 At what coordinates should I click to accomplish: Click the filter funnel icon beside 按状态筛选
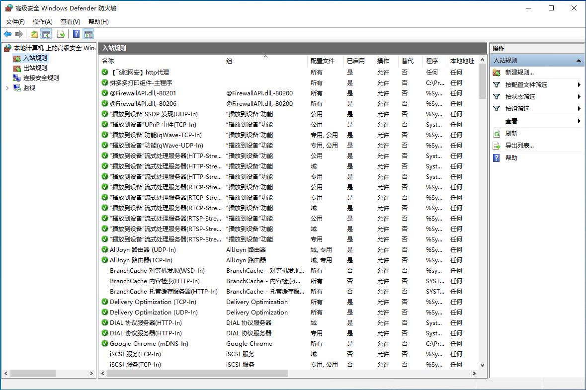coord(496,96)
